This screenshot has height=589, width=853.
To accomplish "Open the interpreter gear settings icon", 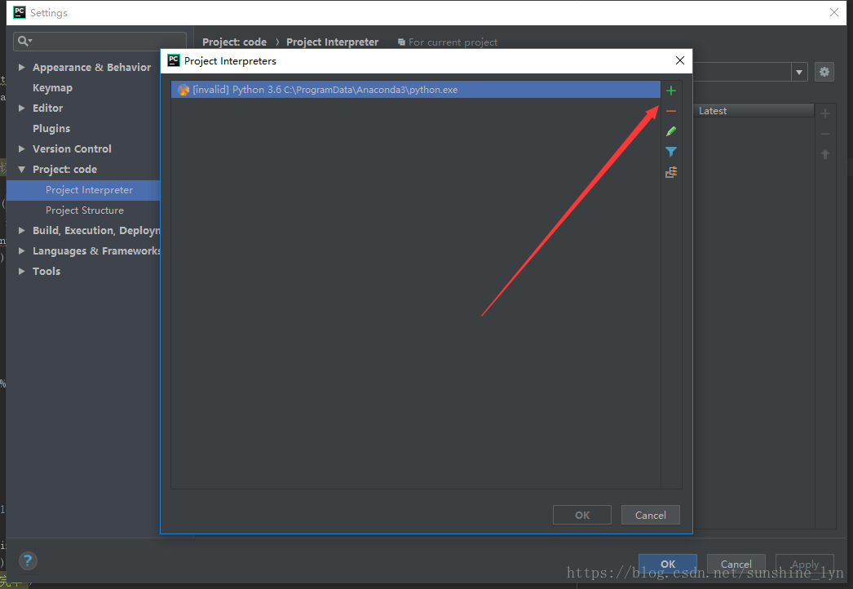I will pos(824,72).
